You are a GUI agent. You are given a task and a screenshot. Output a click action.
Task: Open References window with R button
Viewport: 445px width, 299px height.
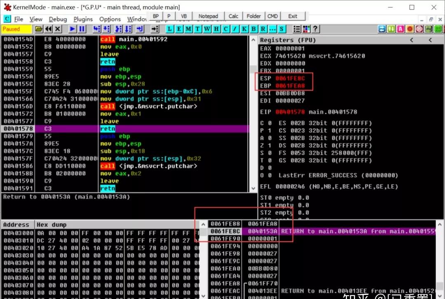click(263, 29)
